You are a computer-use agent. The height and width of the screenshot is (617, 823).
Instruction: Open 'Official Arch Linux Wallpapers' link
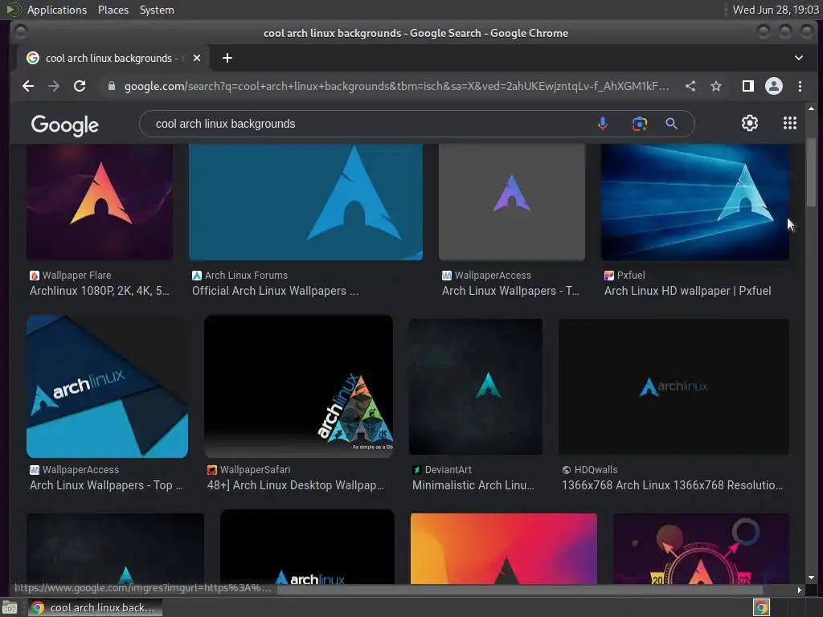[275, 291]
